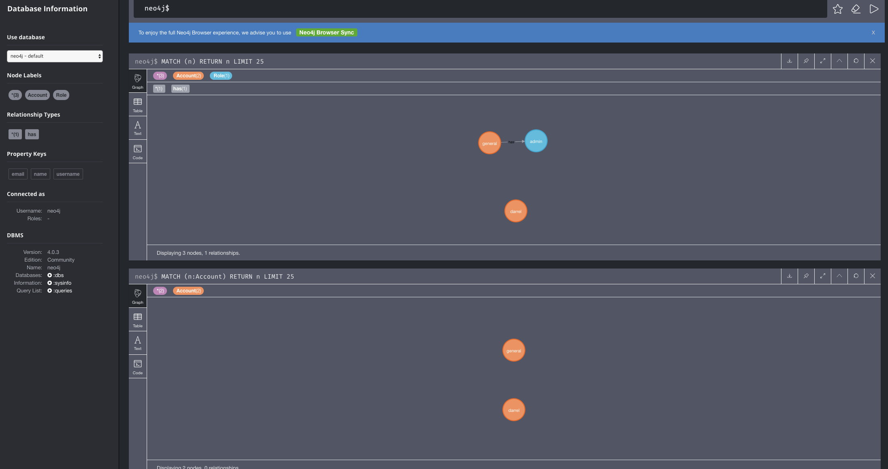888x469 pixels.
Task: Click the favorites star icon in editor
Action: (837, 9)
